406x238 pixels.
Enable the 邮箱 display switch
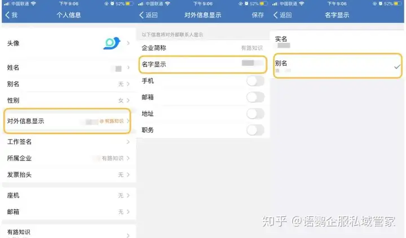pyautogui.click(x=255, y=97)
